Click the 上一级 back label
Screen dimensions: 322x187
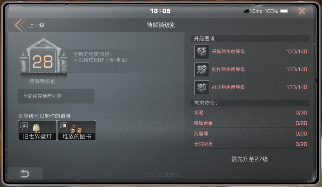tap(37, 25)
